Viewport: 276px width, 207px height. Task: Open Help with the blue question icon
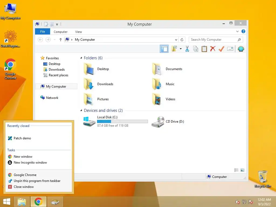[243, 31]
